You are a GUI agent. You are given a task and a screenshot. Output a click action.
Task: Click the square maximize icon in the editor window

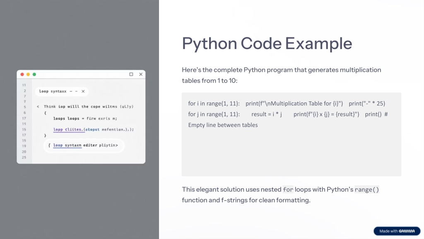tap(131, 74)
